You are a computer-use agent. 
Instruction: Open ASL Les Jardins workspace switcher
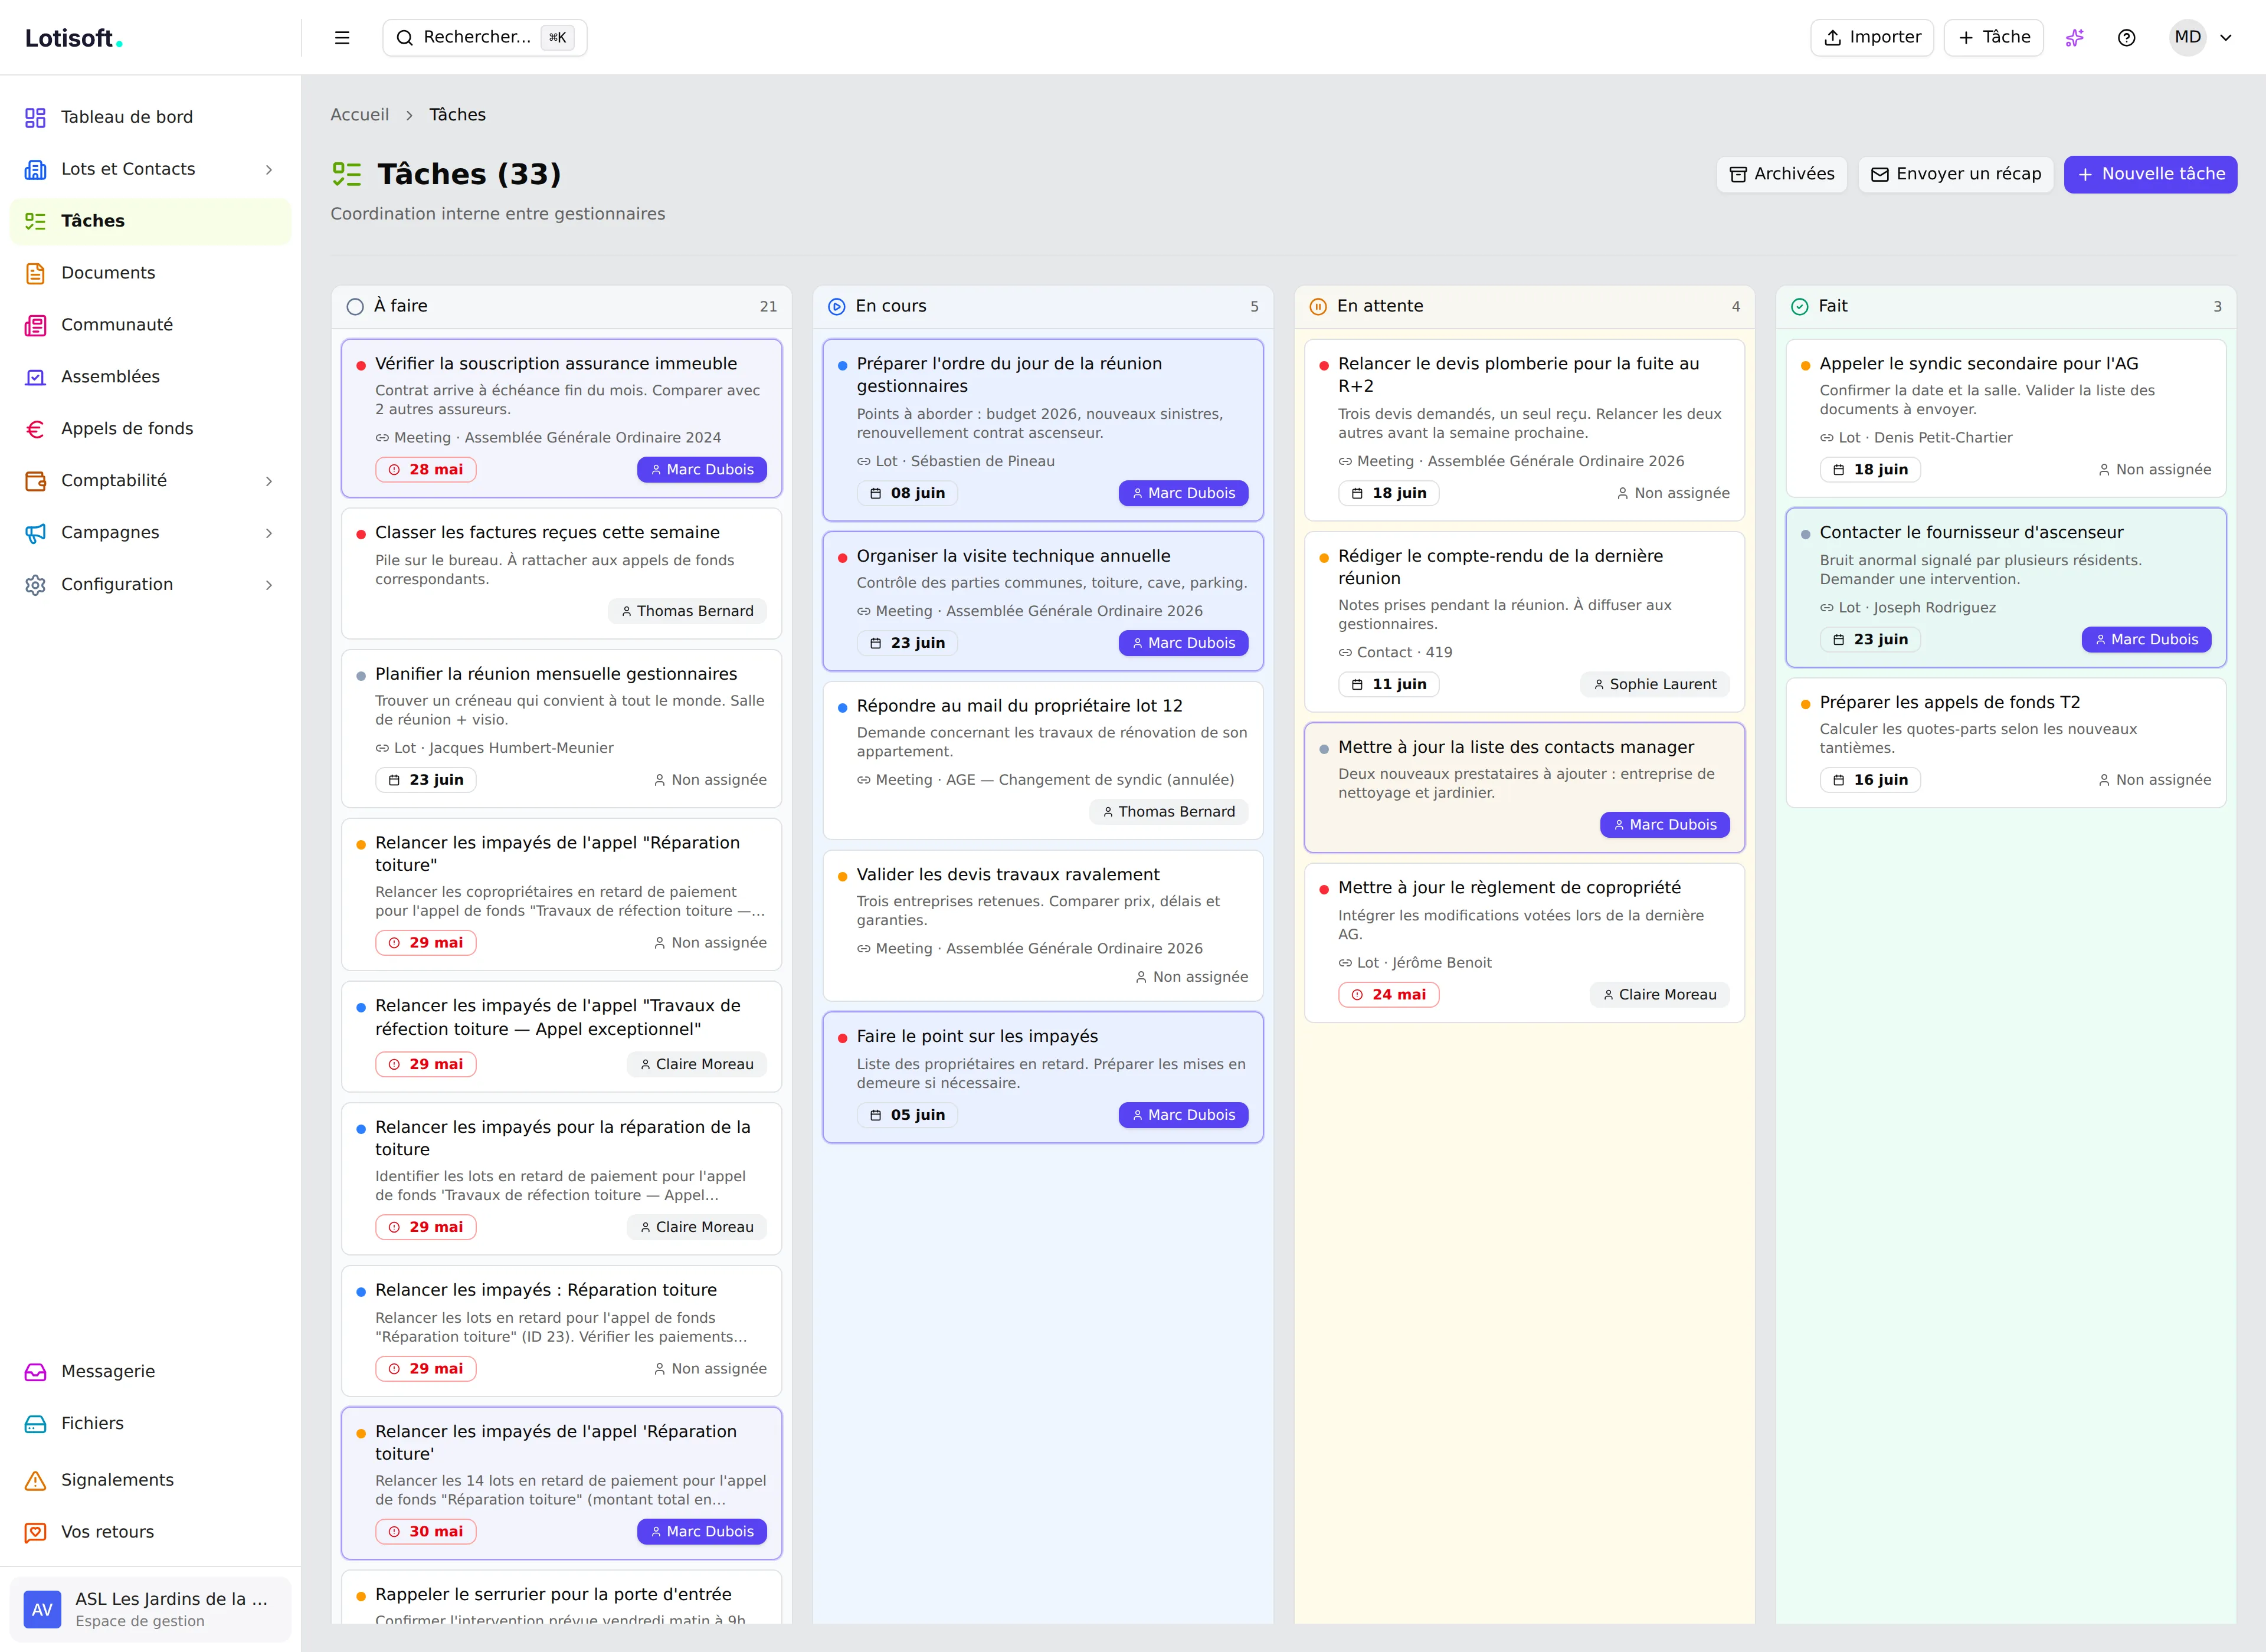tap(150, 1609)
